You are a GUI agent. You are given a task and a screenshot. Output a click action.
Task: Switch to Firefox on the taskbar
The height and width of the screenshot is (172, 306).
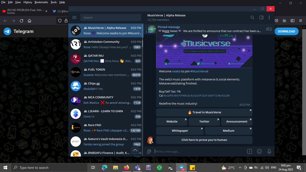[127, 168]
